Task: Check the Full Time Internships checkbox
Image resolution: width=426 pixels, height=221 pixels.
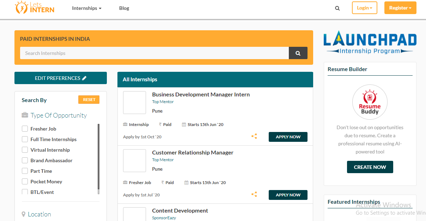Action: (x=25, y=139)
